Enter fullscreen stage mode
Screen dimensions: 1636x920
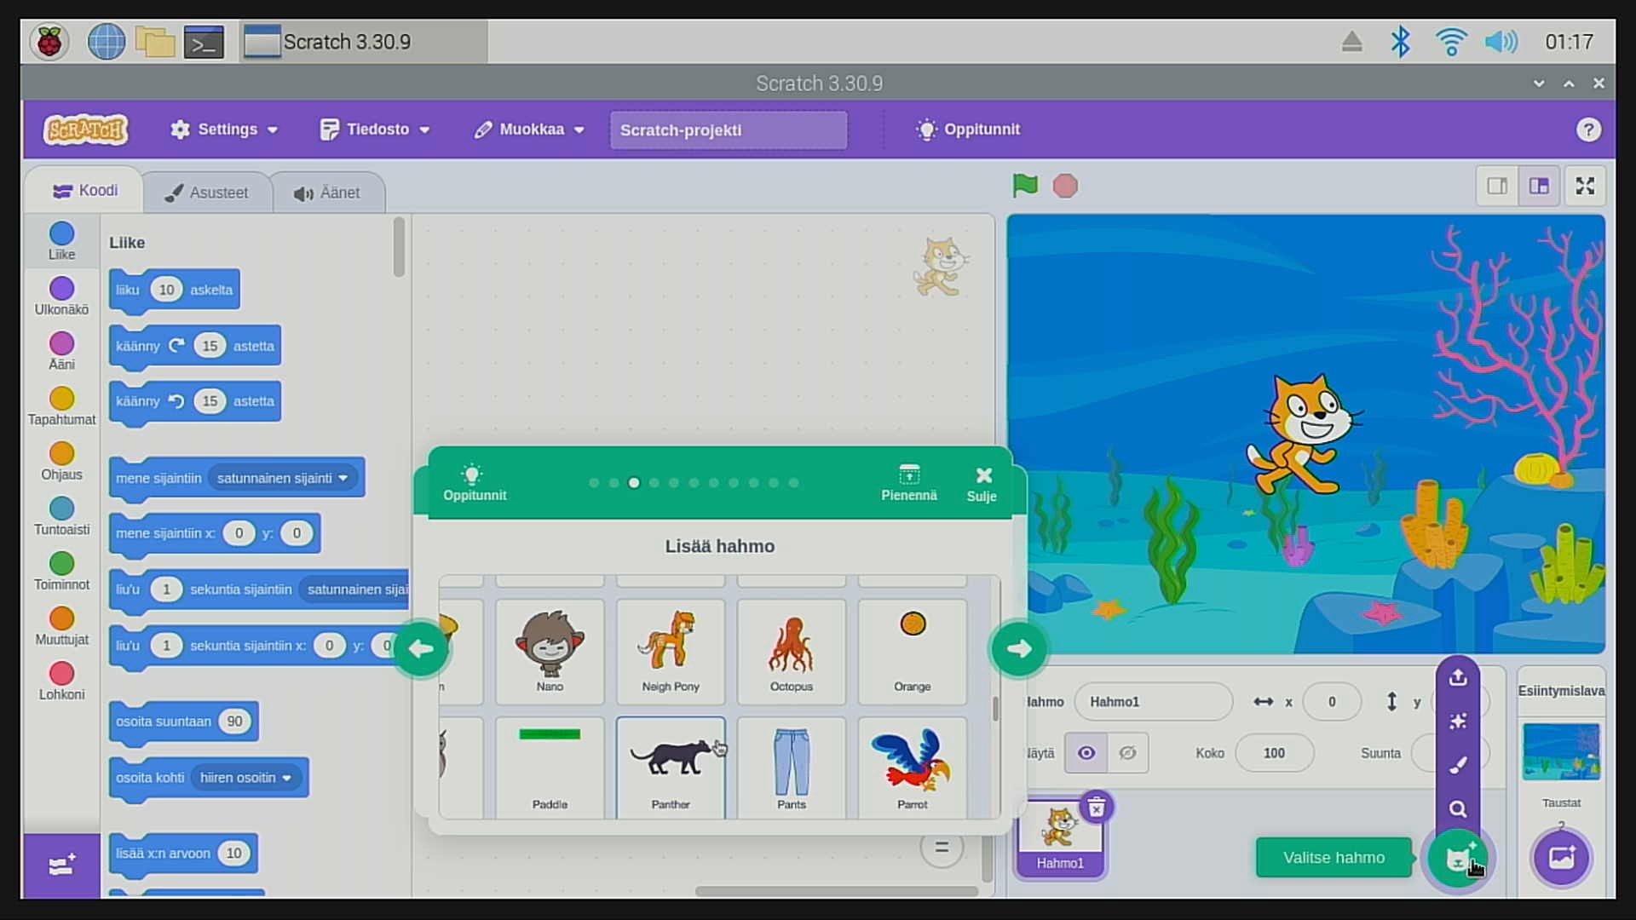pos(1585,186)
